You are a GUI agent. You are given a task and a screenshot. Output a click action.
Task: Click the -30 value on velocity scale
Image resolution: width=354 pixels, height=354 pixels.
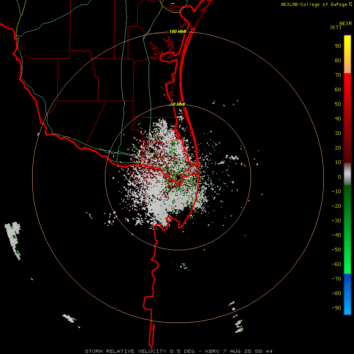pos(336,221)
